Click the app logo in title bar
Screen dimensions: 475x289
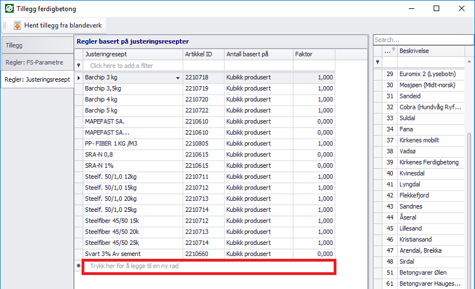pos(9,9)
